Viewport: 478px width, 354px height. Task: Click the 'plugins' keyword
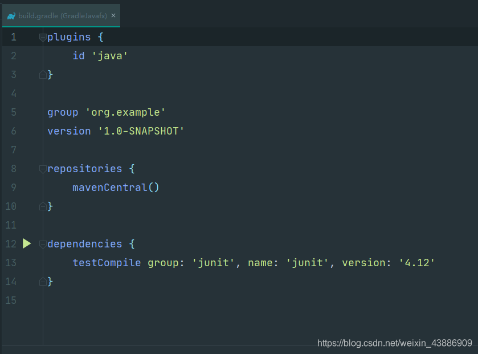[69, 38]
